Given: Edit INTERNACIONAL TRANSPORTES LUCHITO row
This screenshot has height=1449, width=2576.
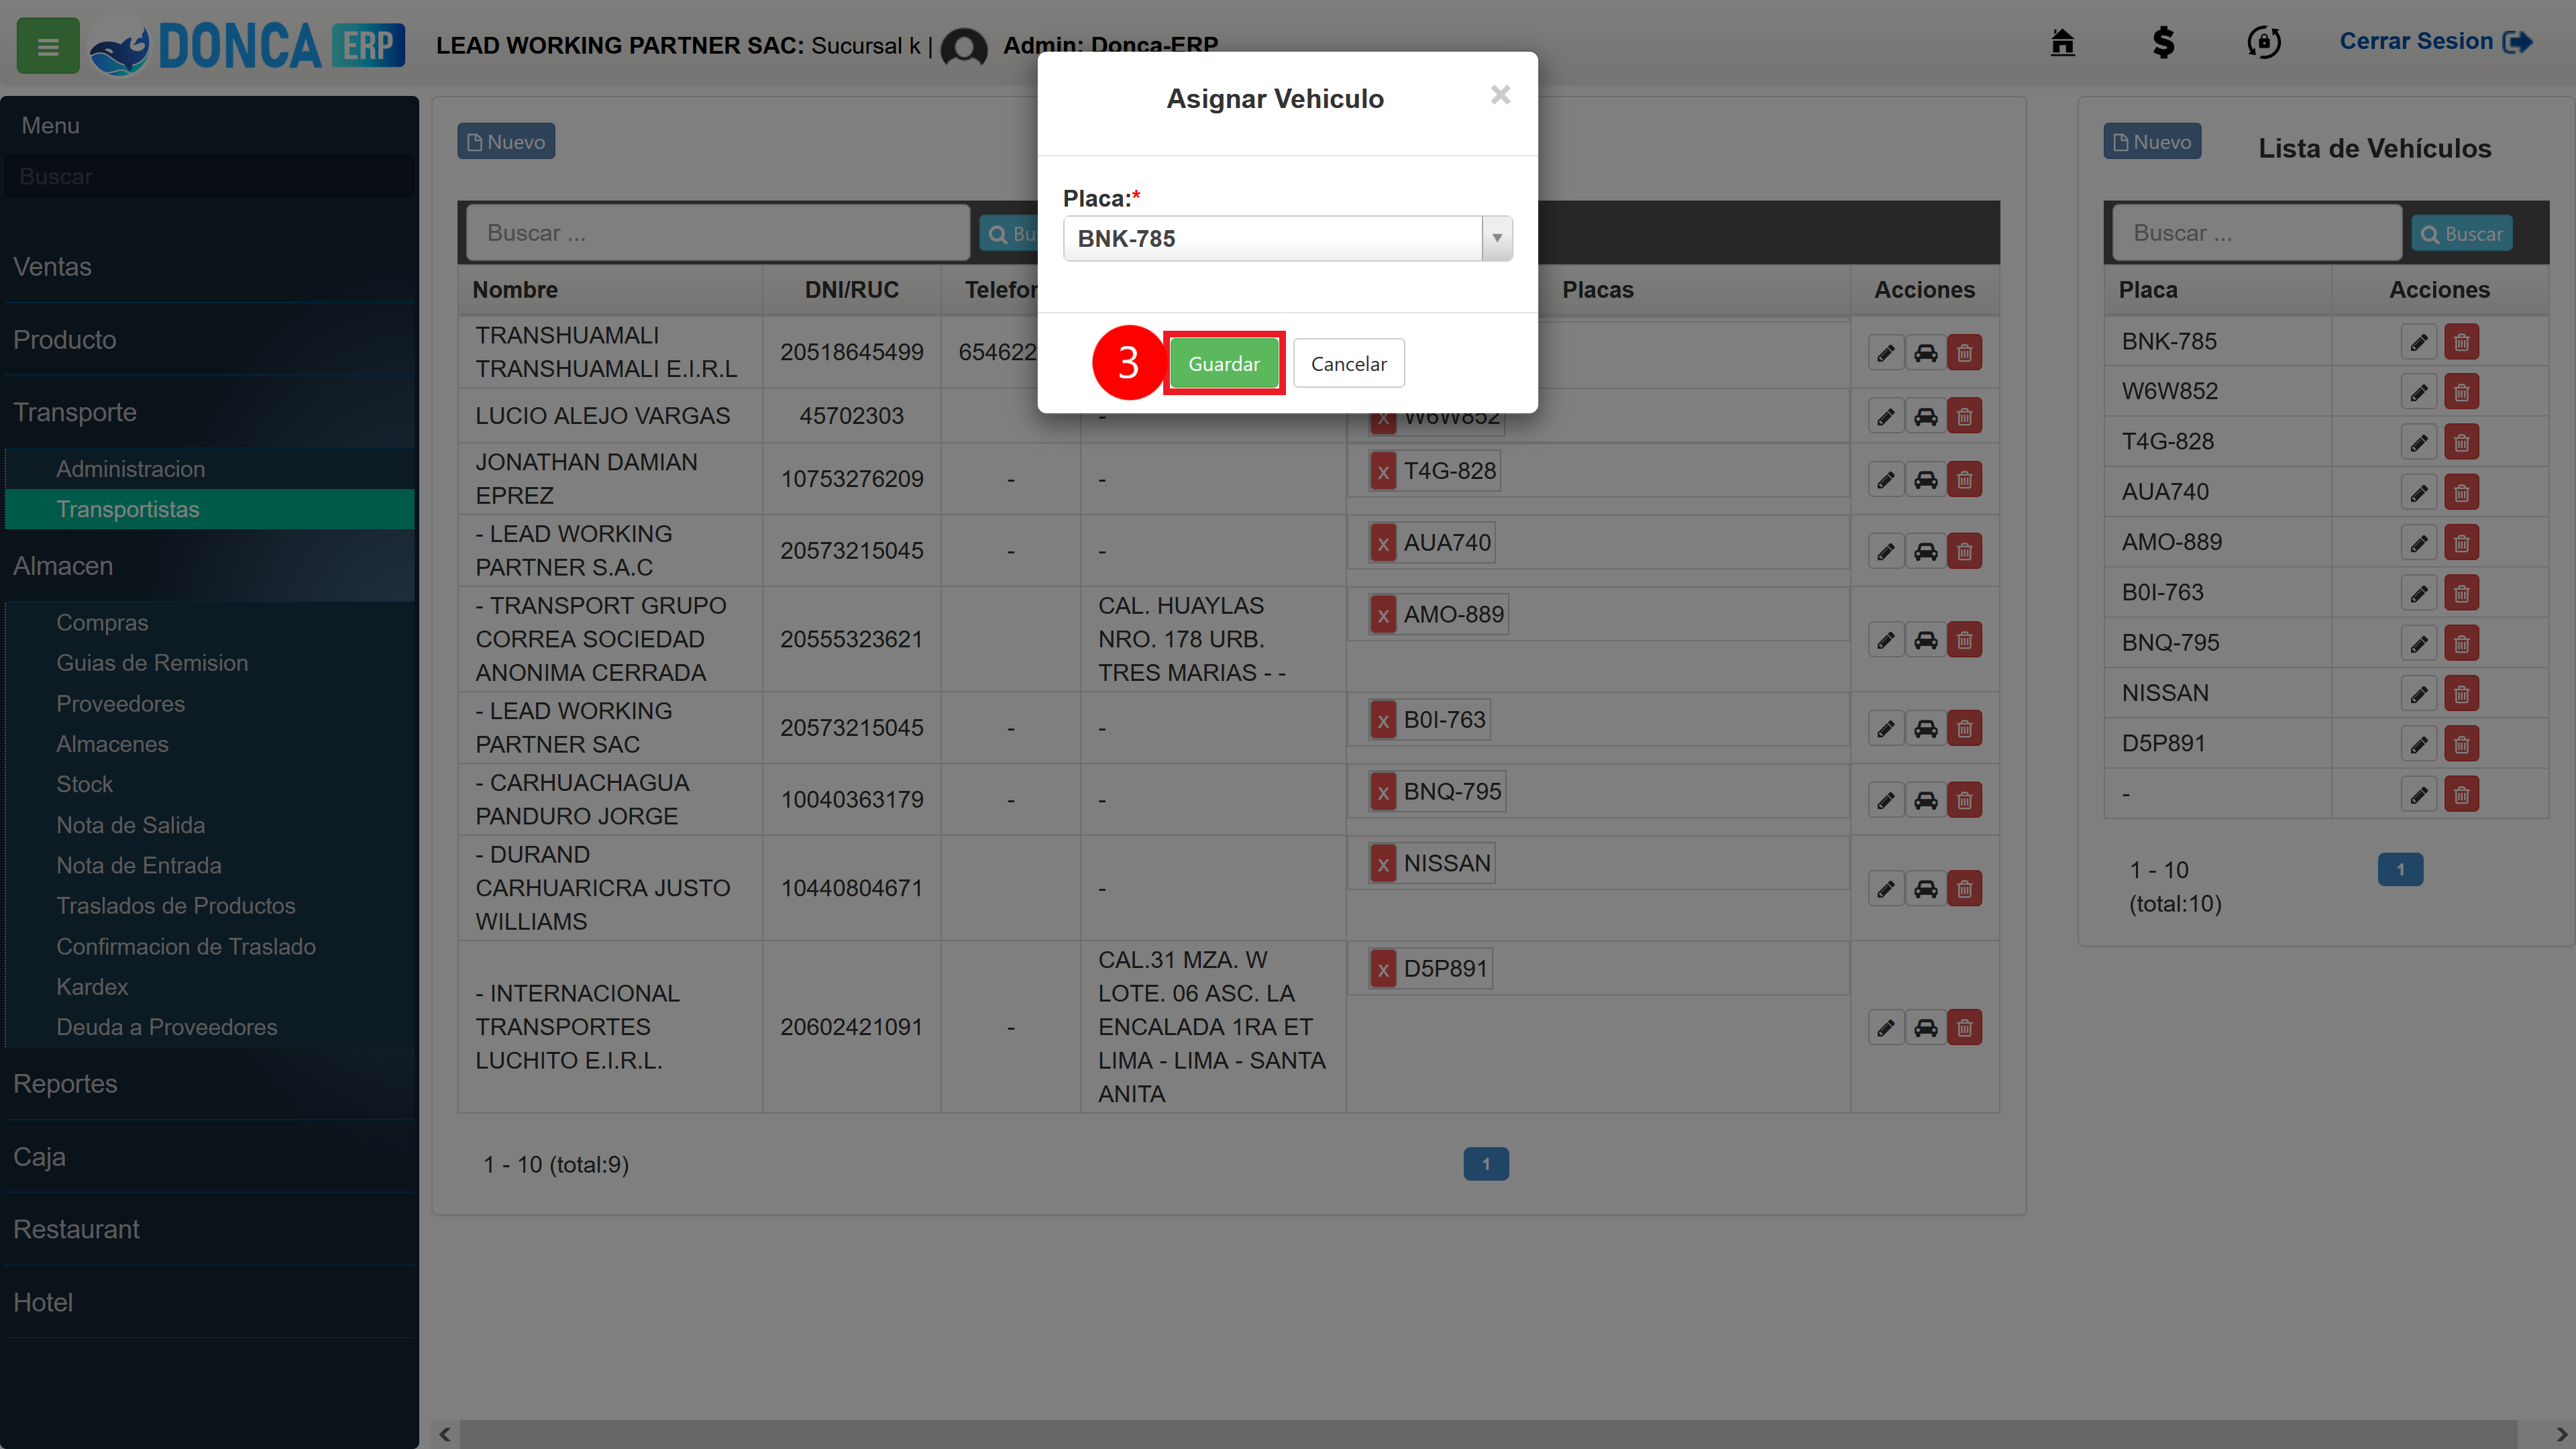Looking at the screenshot, I should click(1885, 1027).
